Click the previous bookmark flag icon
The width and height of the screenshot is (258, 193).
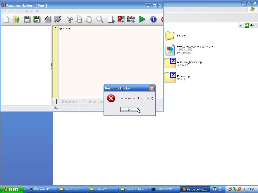[x=48, y=19]
